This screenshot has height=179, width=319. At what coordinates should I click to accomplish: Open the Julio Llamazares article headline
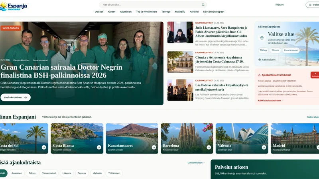(x=221, y=32)
